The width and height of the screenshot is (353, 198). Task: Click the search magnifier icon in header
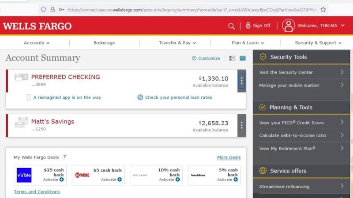232,26
